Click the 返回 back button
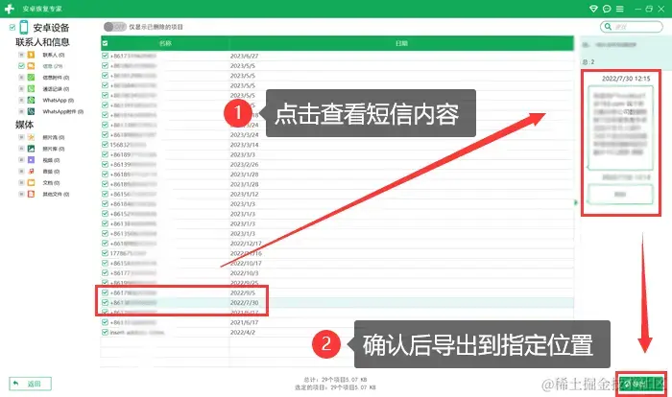672x397 pixels. point(30,384)
